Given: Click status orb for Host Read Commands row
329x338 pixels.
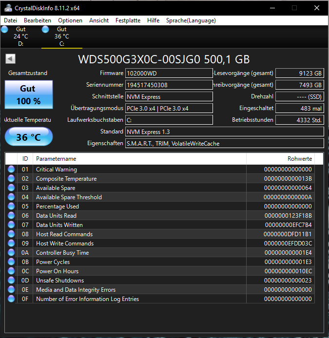Looking at the screenshot, I should coord(11,234).
